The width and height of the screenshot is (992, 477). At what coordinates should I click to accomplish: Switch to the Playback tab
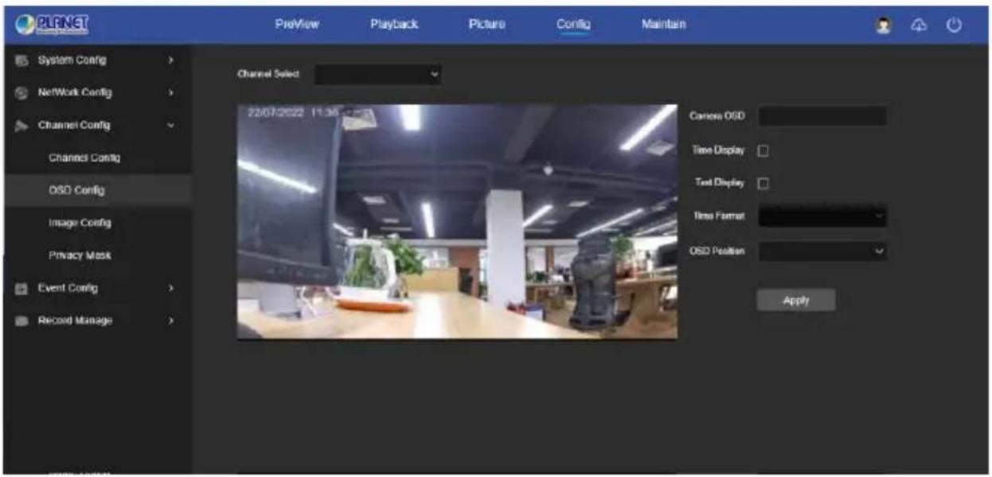click(394, 25)
